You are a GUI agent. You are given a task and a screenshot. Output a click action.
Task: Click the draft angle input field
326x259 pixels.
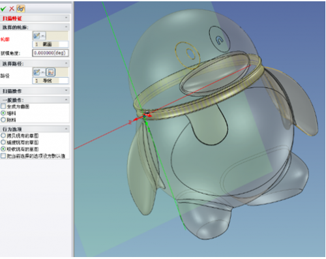click(x=50, y=53)
